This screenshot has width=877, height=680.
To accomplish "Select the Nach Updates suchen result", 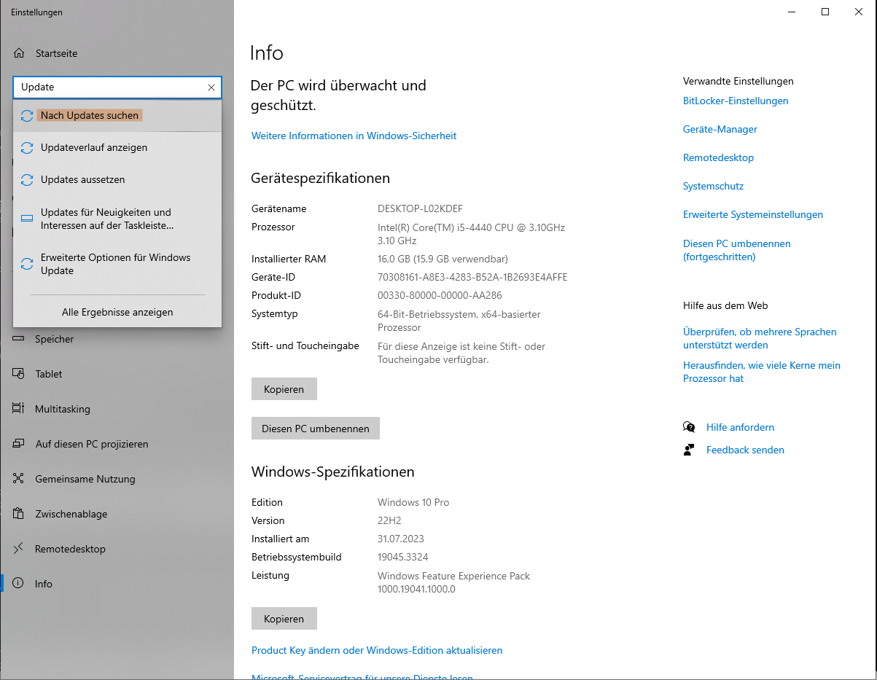I will (x=117, y=116).
